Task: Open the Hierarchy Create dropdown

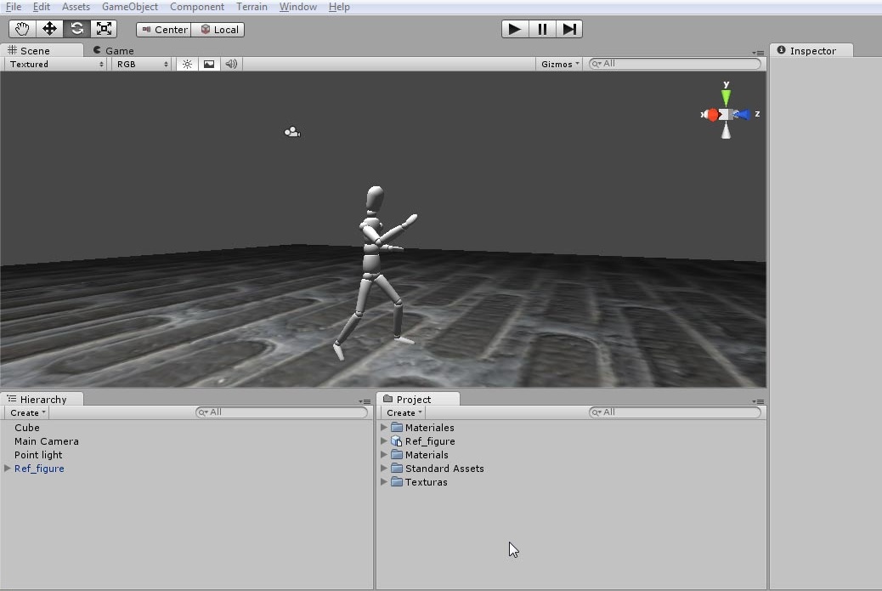Action: pos(27,412)
